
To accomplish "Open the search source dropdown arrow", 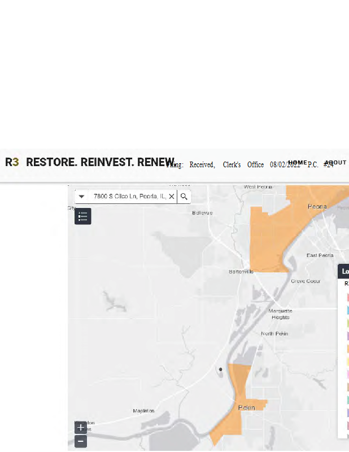I will pos(81,197).
